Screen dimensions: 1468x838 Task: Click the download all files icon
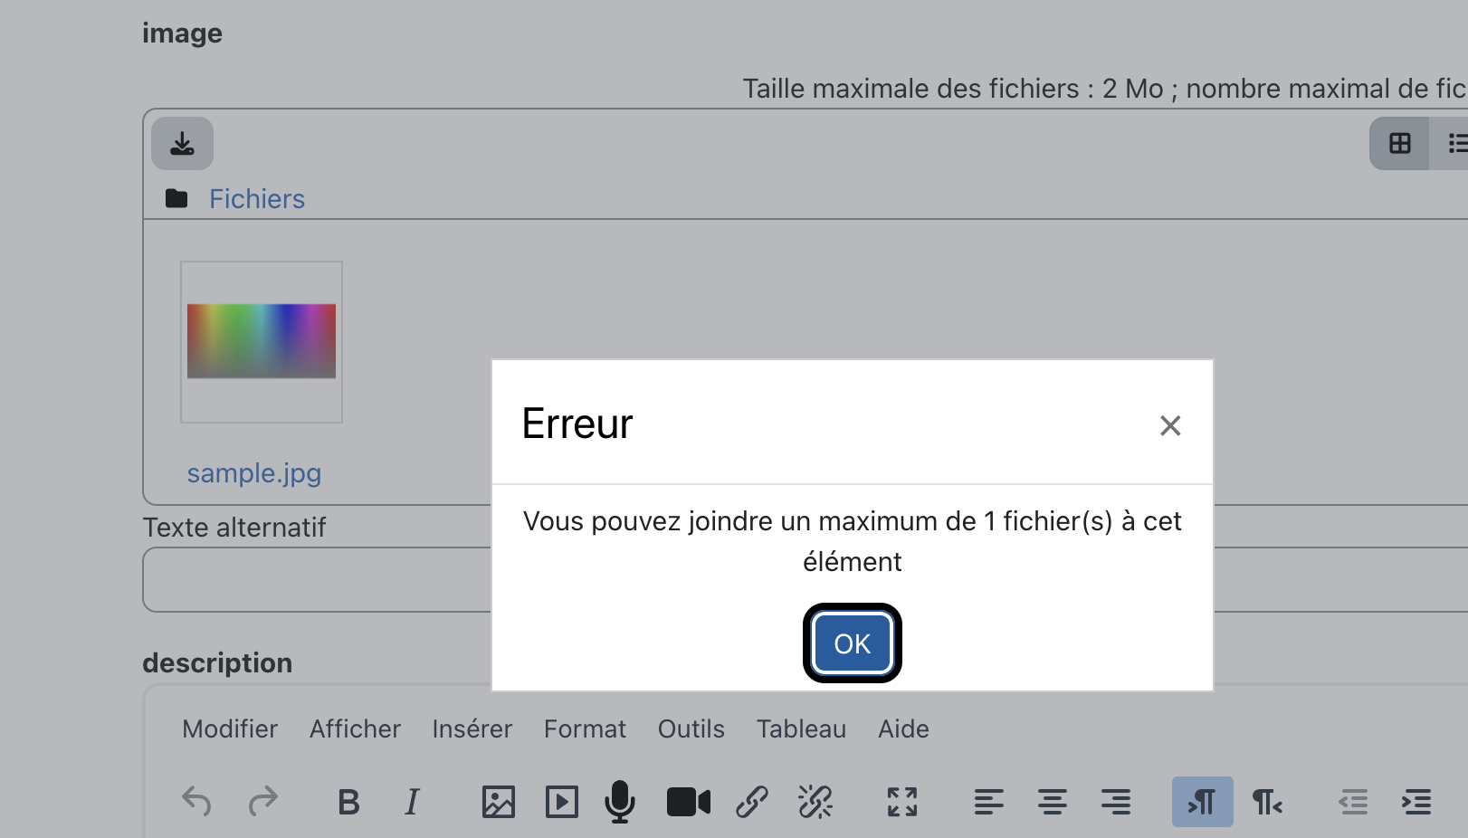[182, 143]
